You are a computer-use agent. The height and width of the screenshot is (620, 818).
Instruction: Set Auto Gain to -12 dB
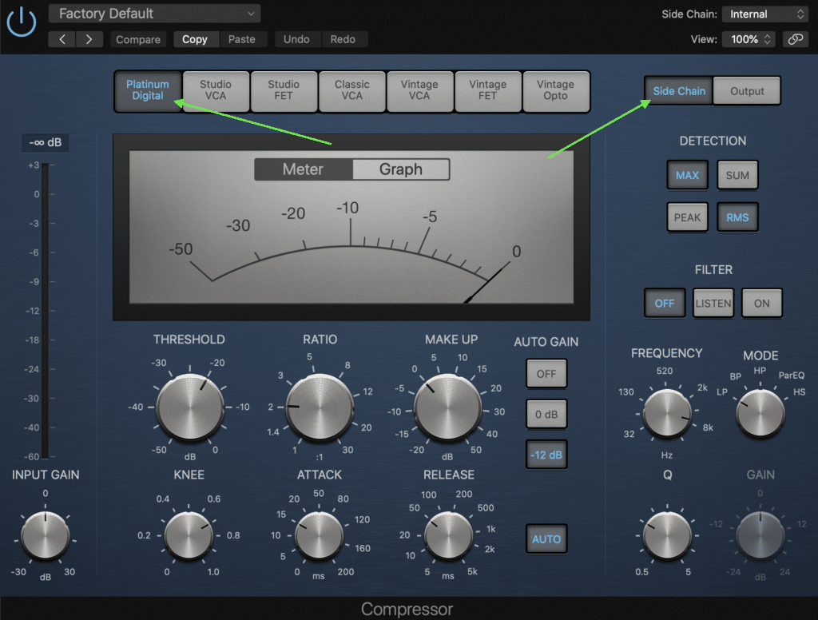tap(546, 455)
